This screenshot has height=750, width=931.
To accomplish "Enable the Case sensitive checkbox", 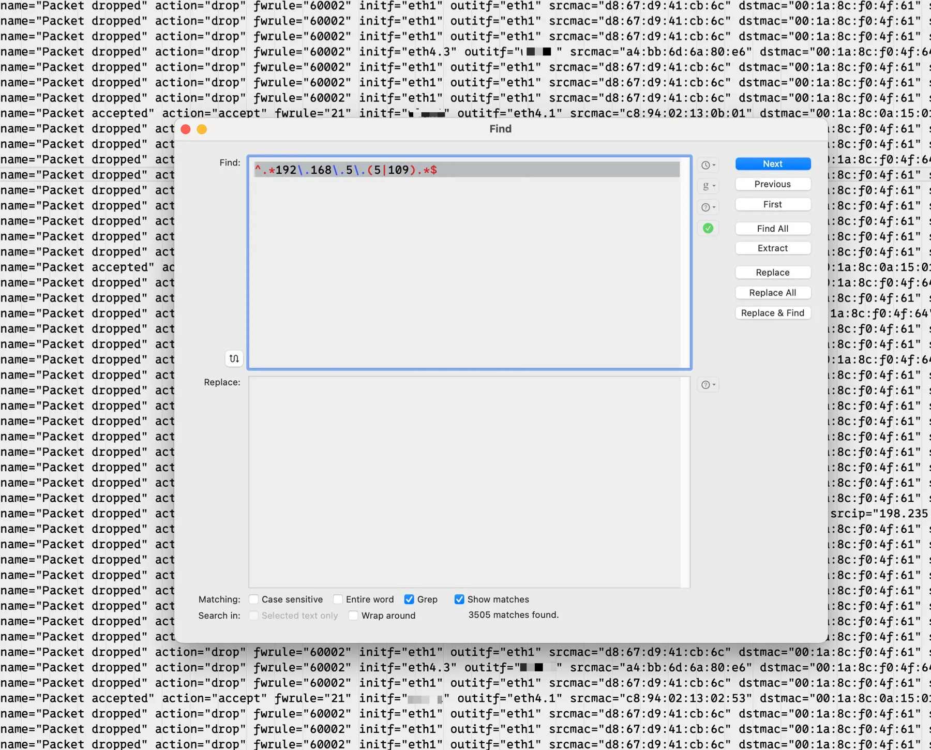I will point(253,599).
